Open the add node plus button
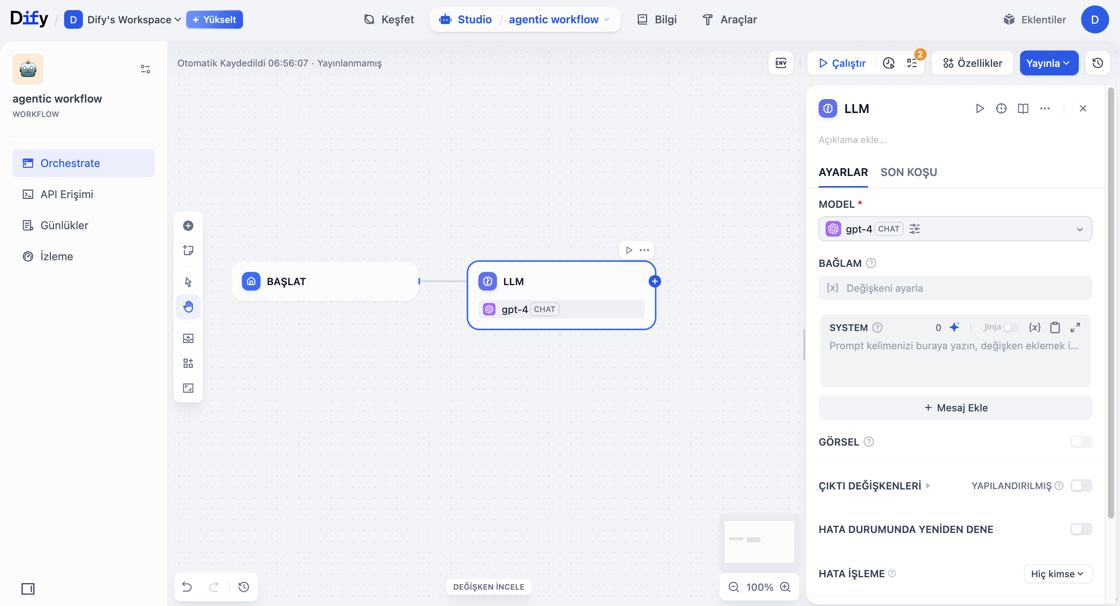The image size is (1120, 606). click(x=188, y=225)
